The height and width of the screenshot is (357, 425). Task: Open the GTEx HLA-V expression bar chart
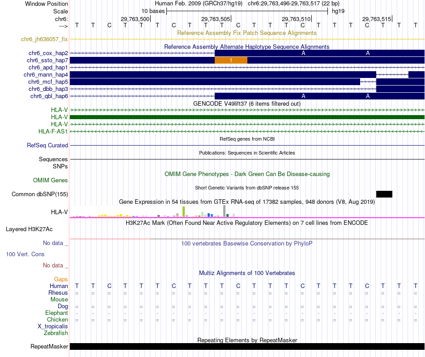pyautogui.click(x=154, y=211)
